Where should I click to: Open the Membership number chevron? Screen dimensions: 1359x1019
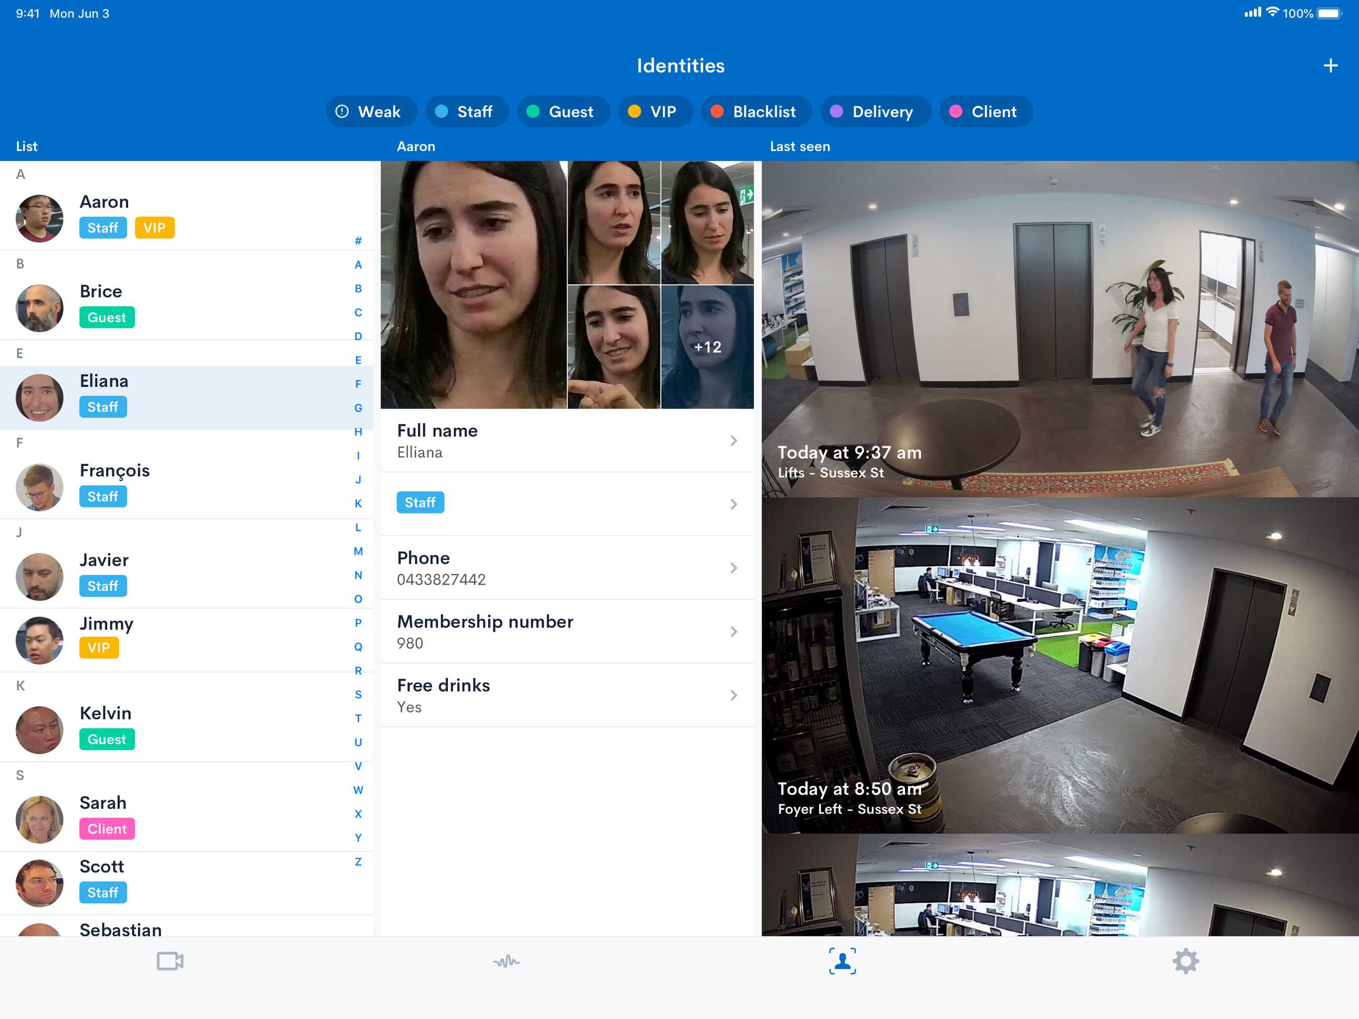point(733,632)
